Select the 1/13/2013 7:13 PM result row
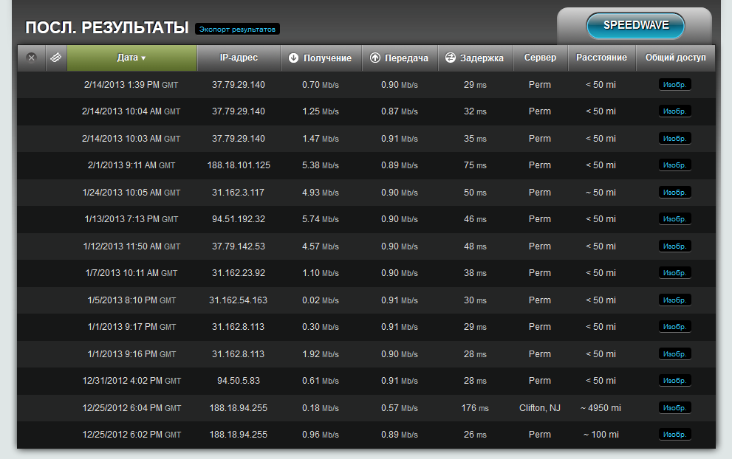 click(x=131, y=219)
